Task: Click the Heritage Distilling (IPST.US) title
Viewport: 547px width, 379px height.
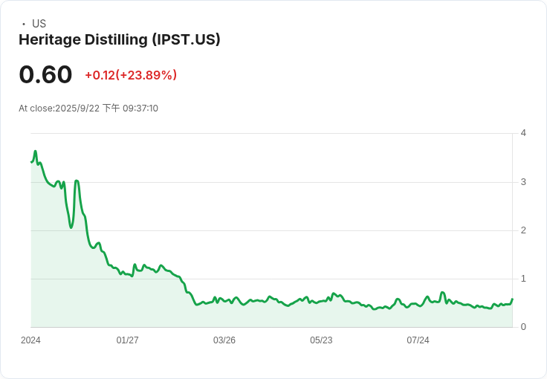Action: click(x=120, y=39)
